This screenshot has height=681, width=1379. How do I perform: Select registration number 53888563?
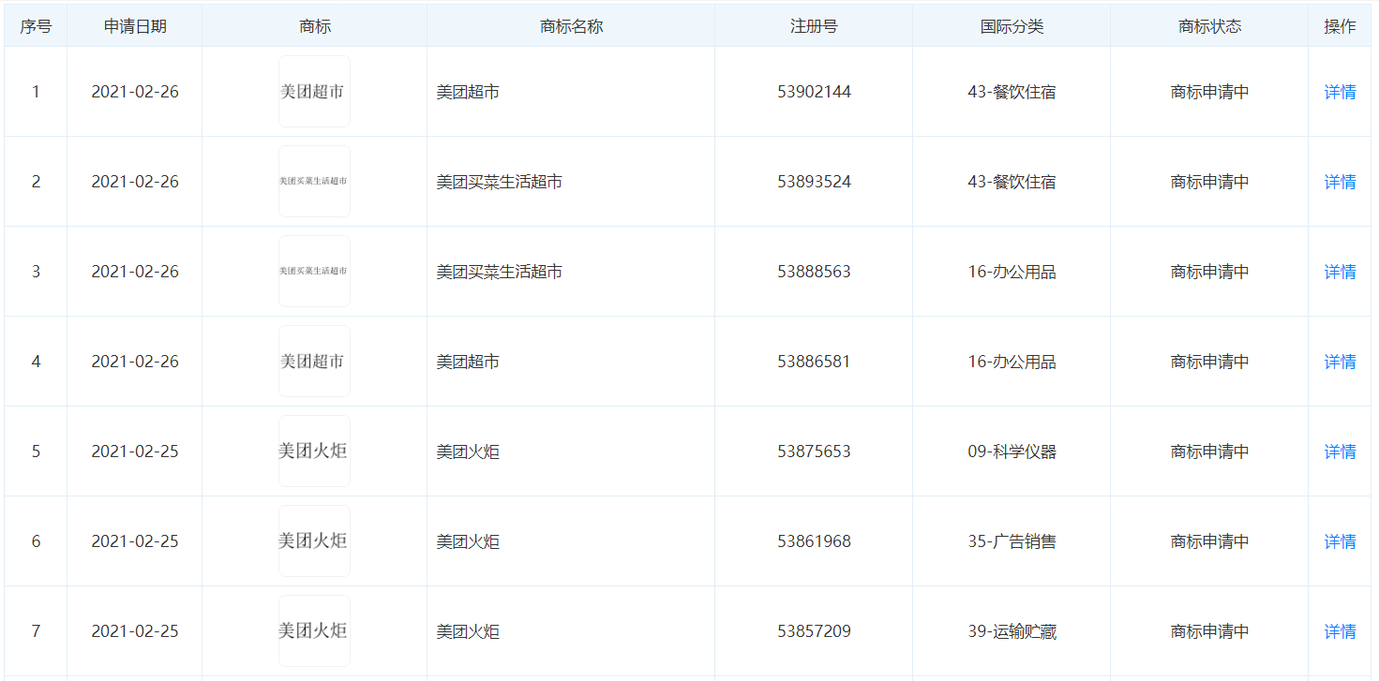814,272
